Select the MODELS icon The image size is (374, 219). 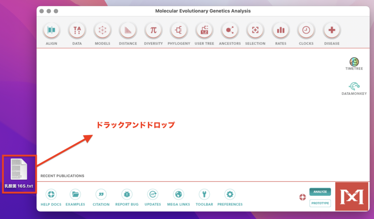pyautogui.click(x=102, y=30)
